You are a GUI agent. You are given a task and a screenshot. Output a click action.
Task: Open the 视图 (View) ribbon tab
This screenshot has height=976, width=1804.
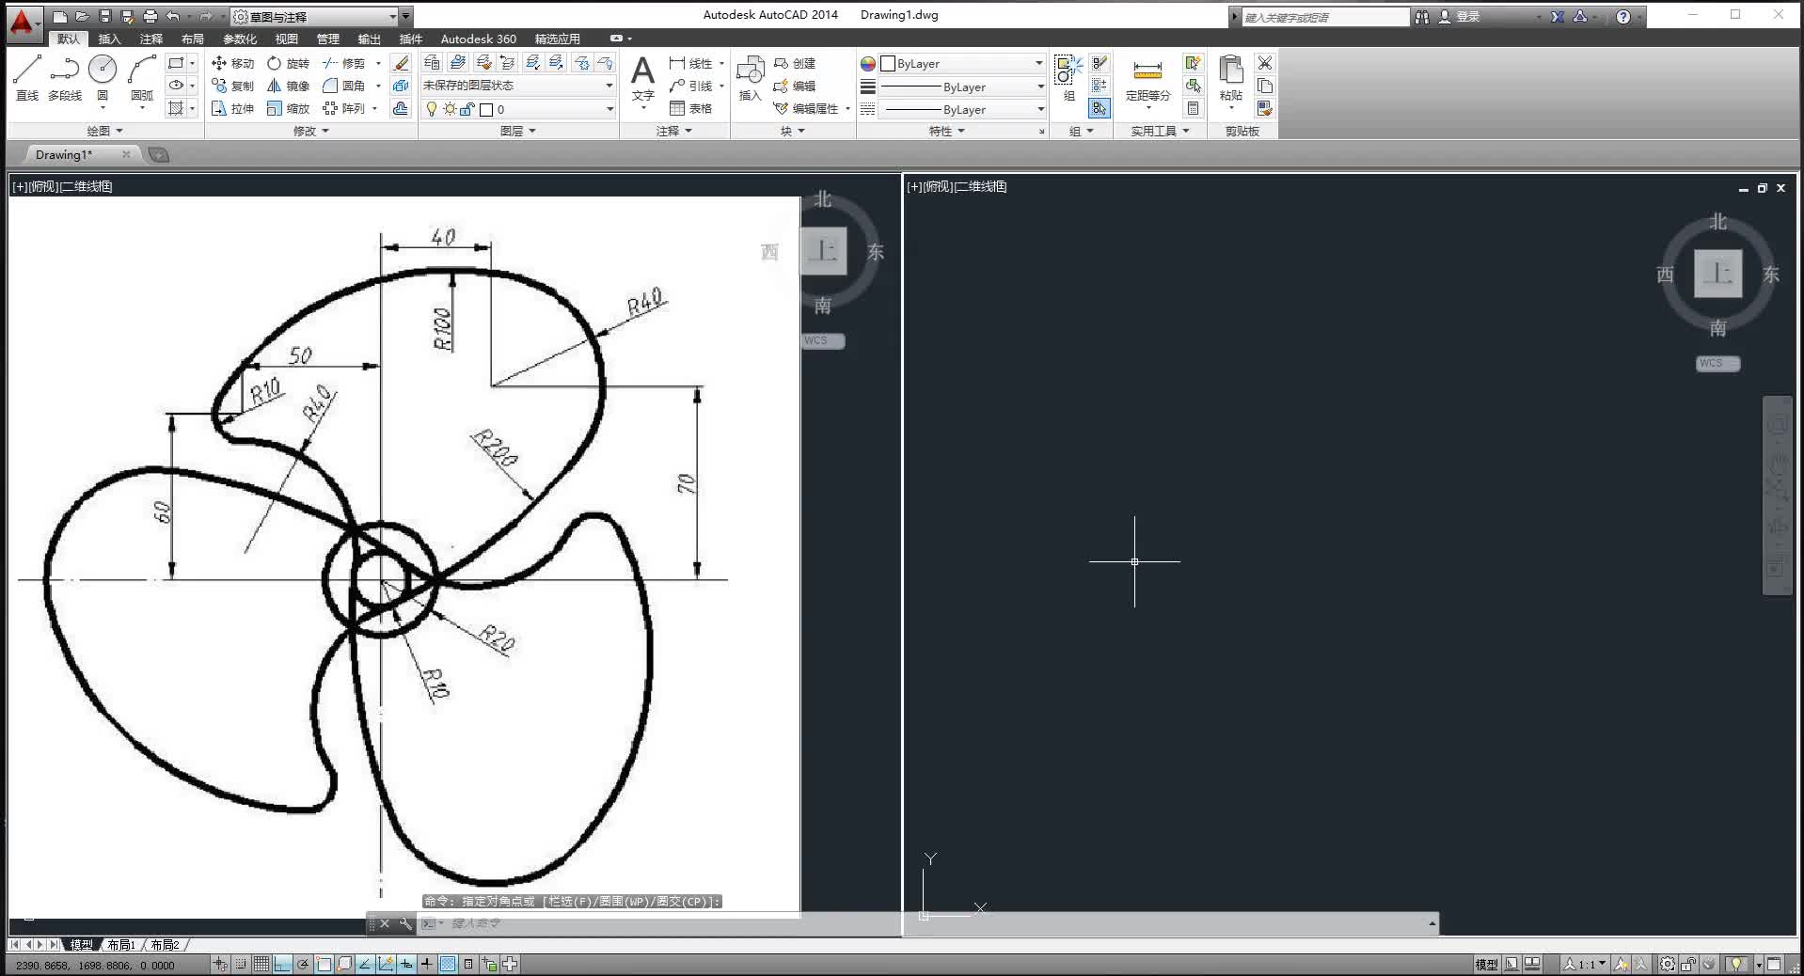click(x=287, y=39)
